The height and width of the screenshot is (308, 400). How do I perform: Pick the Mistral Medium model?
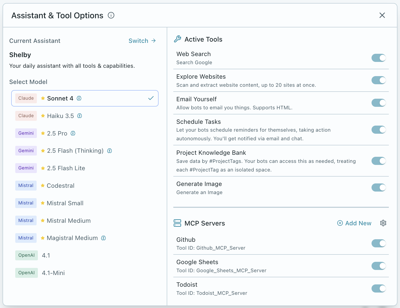tap(85, 220)
